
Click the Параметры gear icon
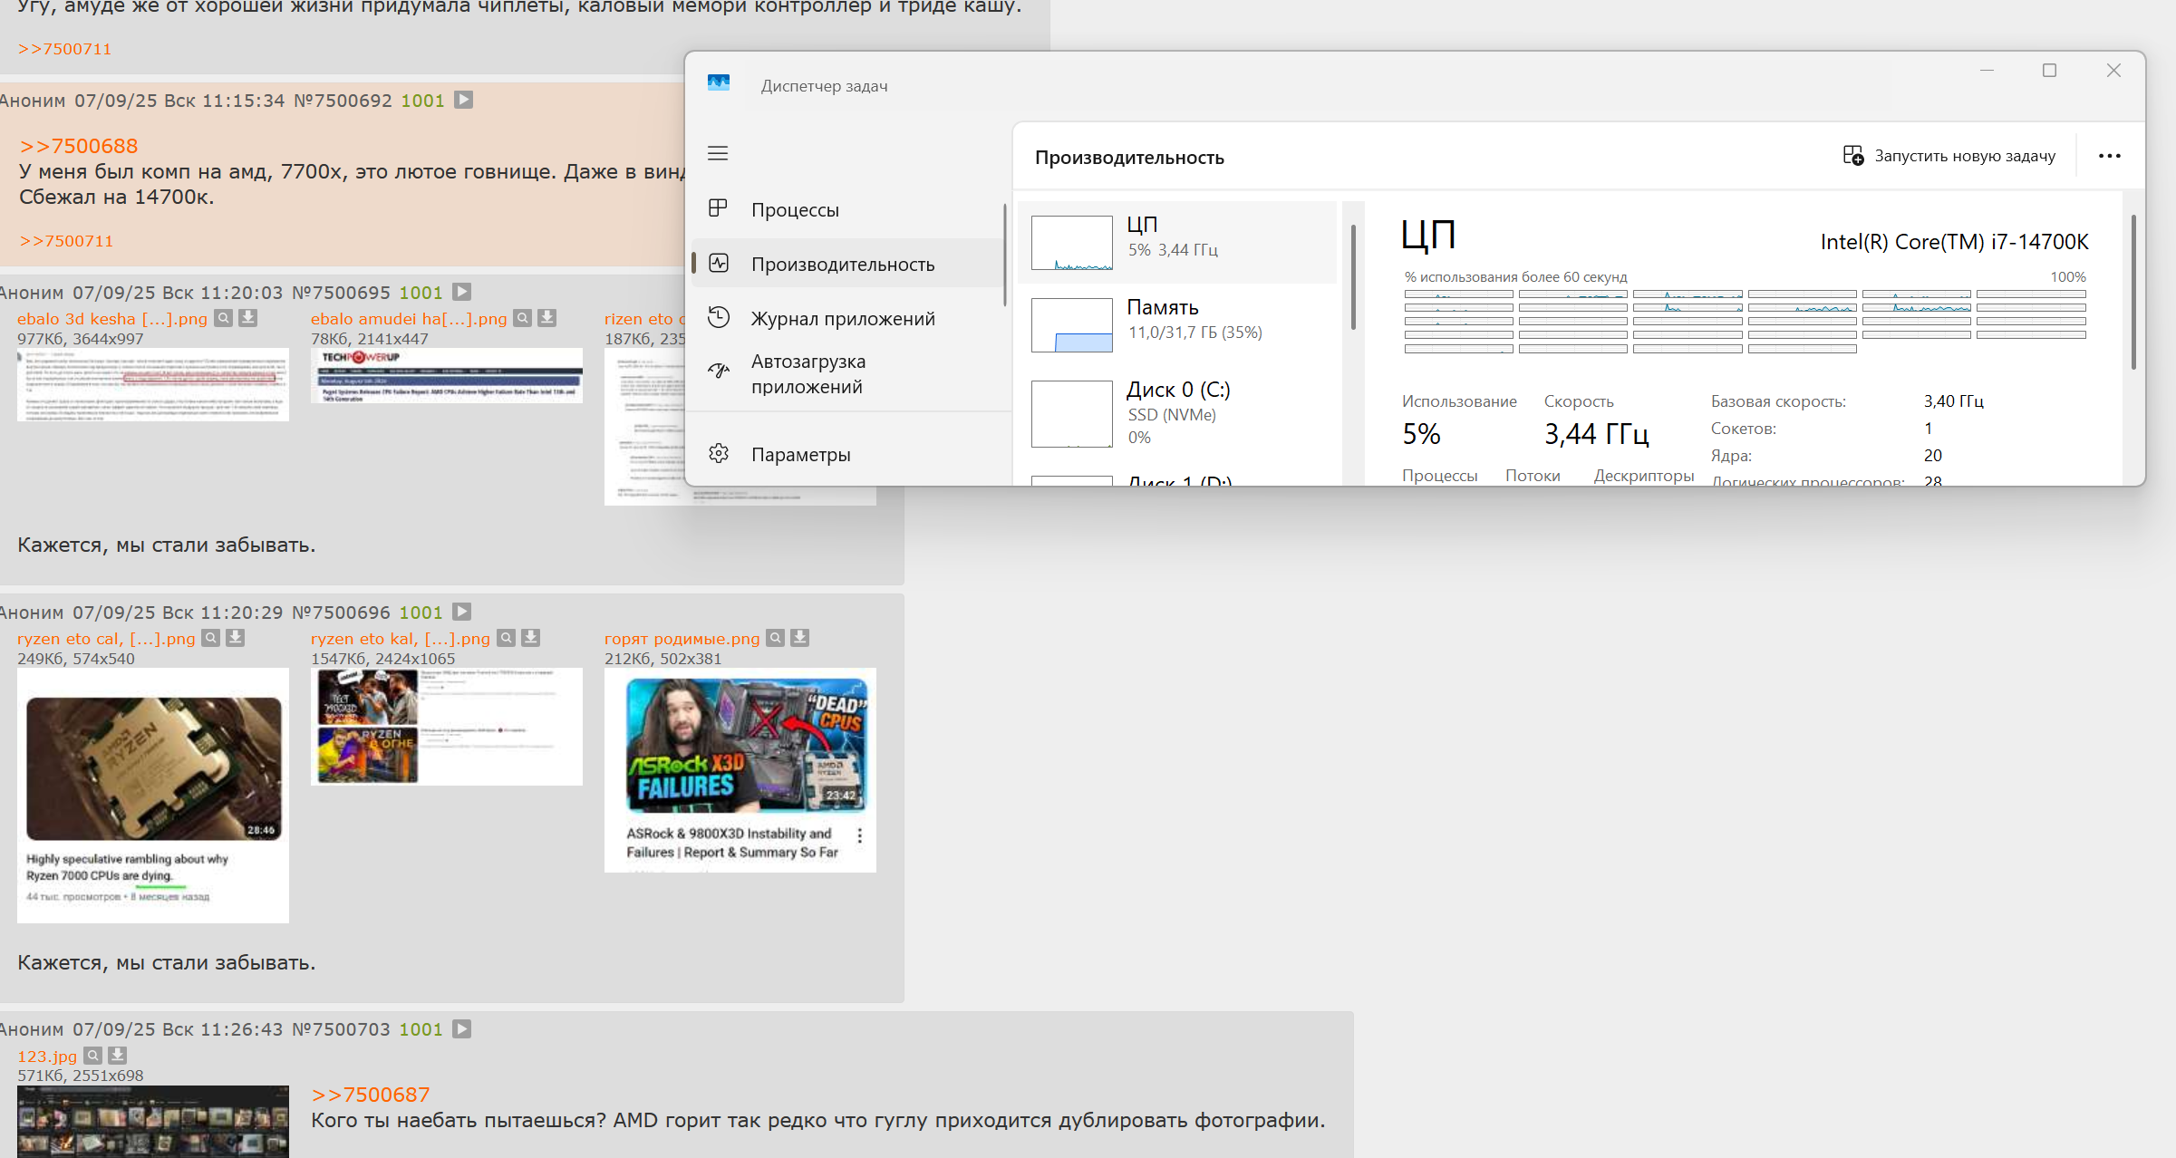719,453
